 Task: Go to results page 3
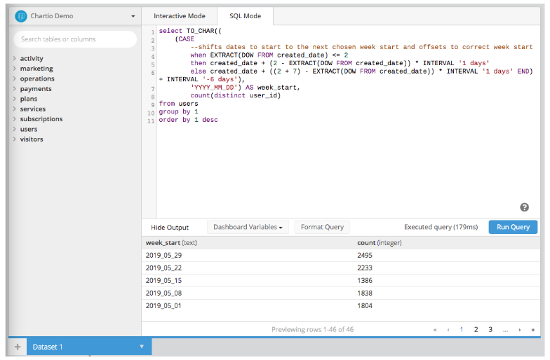(490, 329)
